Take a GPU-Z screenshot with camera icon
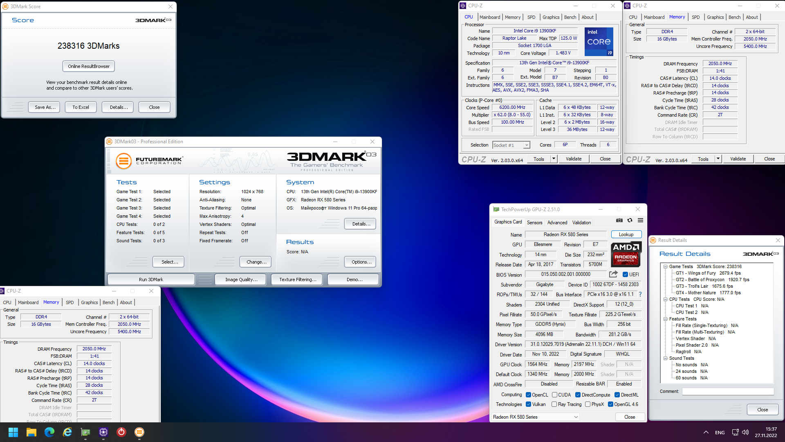 point(619,220)
